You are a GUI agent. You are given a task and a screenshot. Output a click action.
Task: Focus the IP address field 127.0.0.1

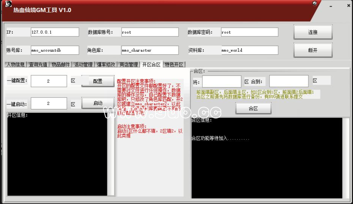coord(55,32)
